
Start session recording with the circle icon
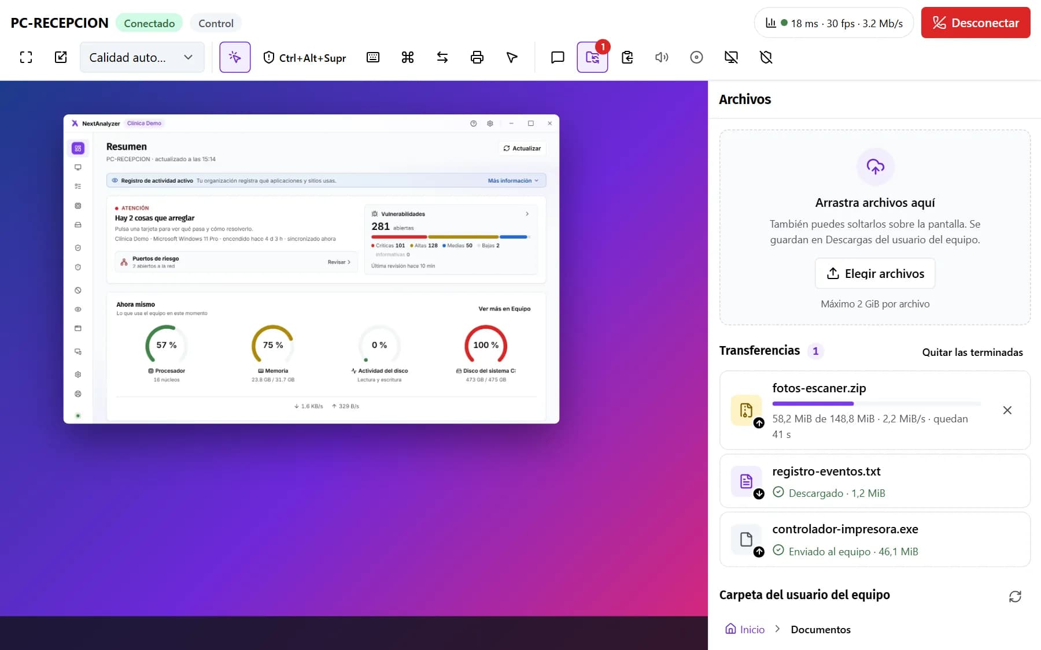[x=696, y=57]
